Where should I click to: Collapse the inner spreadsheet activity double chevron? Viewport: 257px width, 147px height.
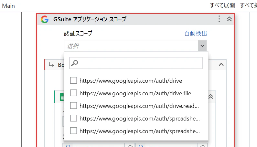[211, 97]
